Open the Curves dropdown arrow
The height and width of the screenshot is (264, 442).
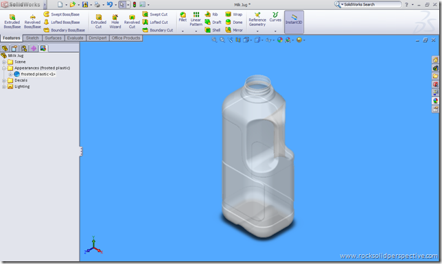point(275,31)
